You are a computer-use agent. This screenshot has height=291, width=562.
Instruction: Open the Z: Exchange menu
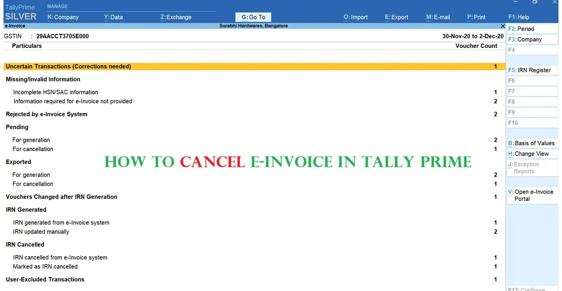tap(176, 17)
